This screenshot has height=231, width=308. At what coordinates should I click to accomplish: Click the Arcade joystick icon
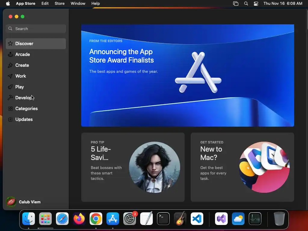pyautogui.click(x=10, y=54)
